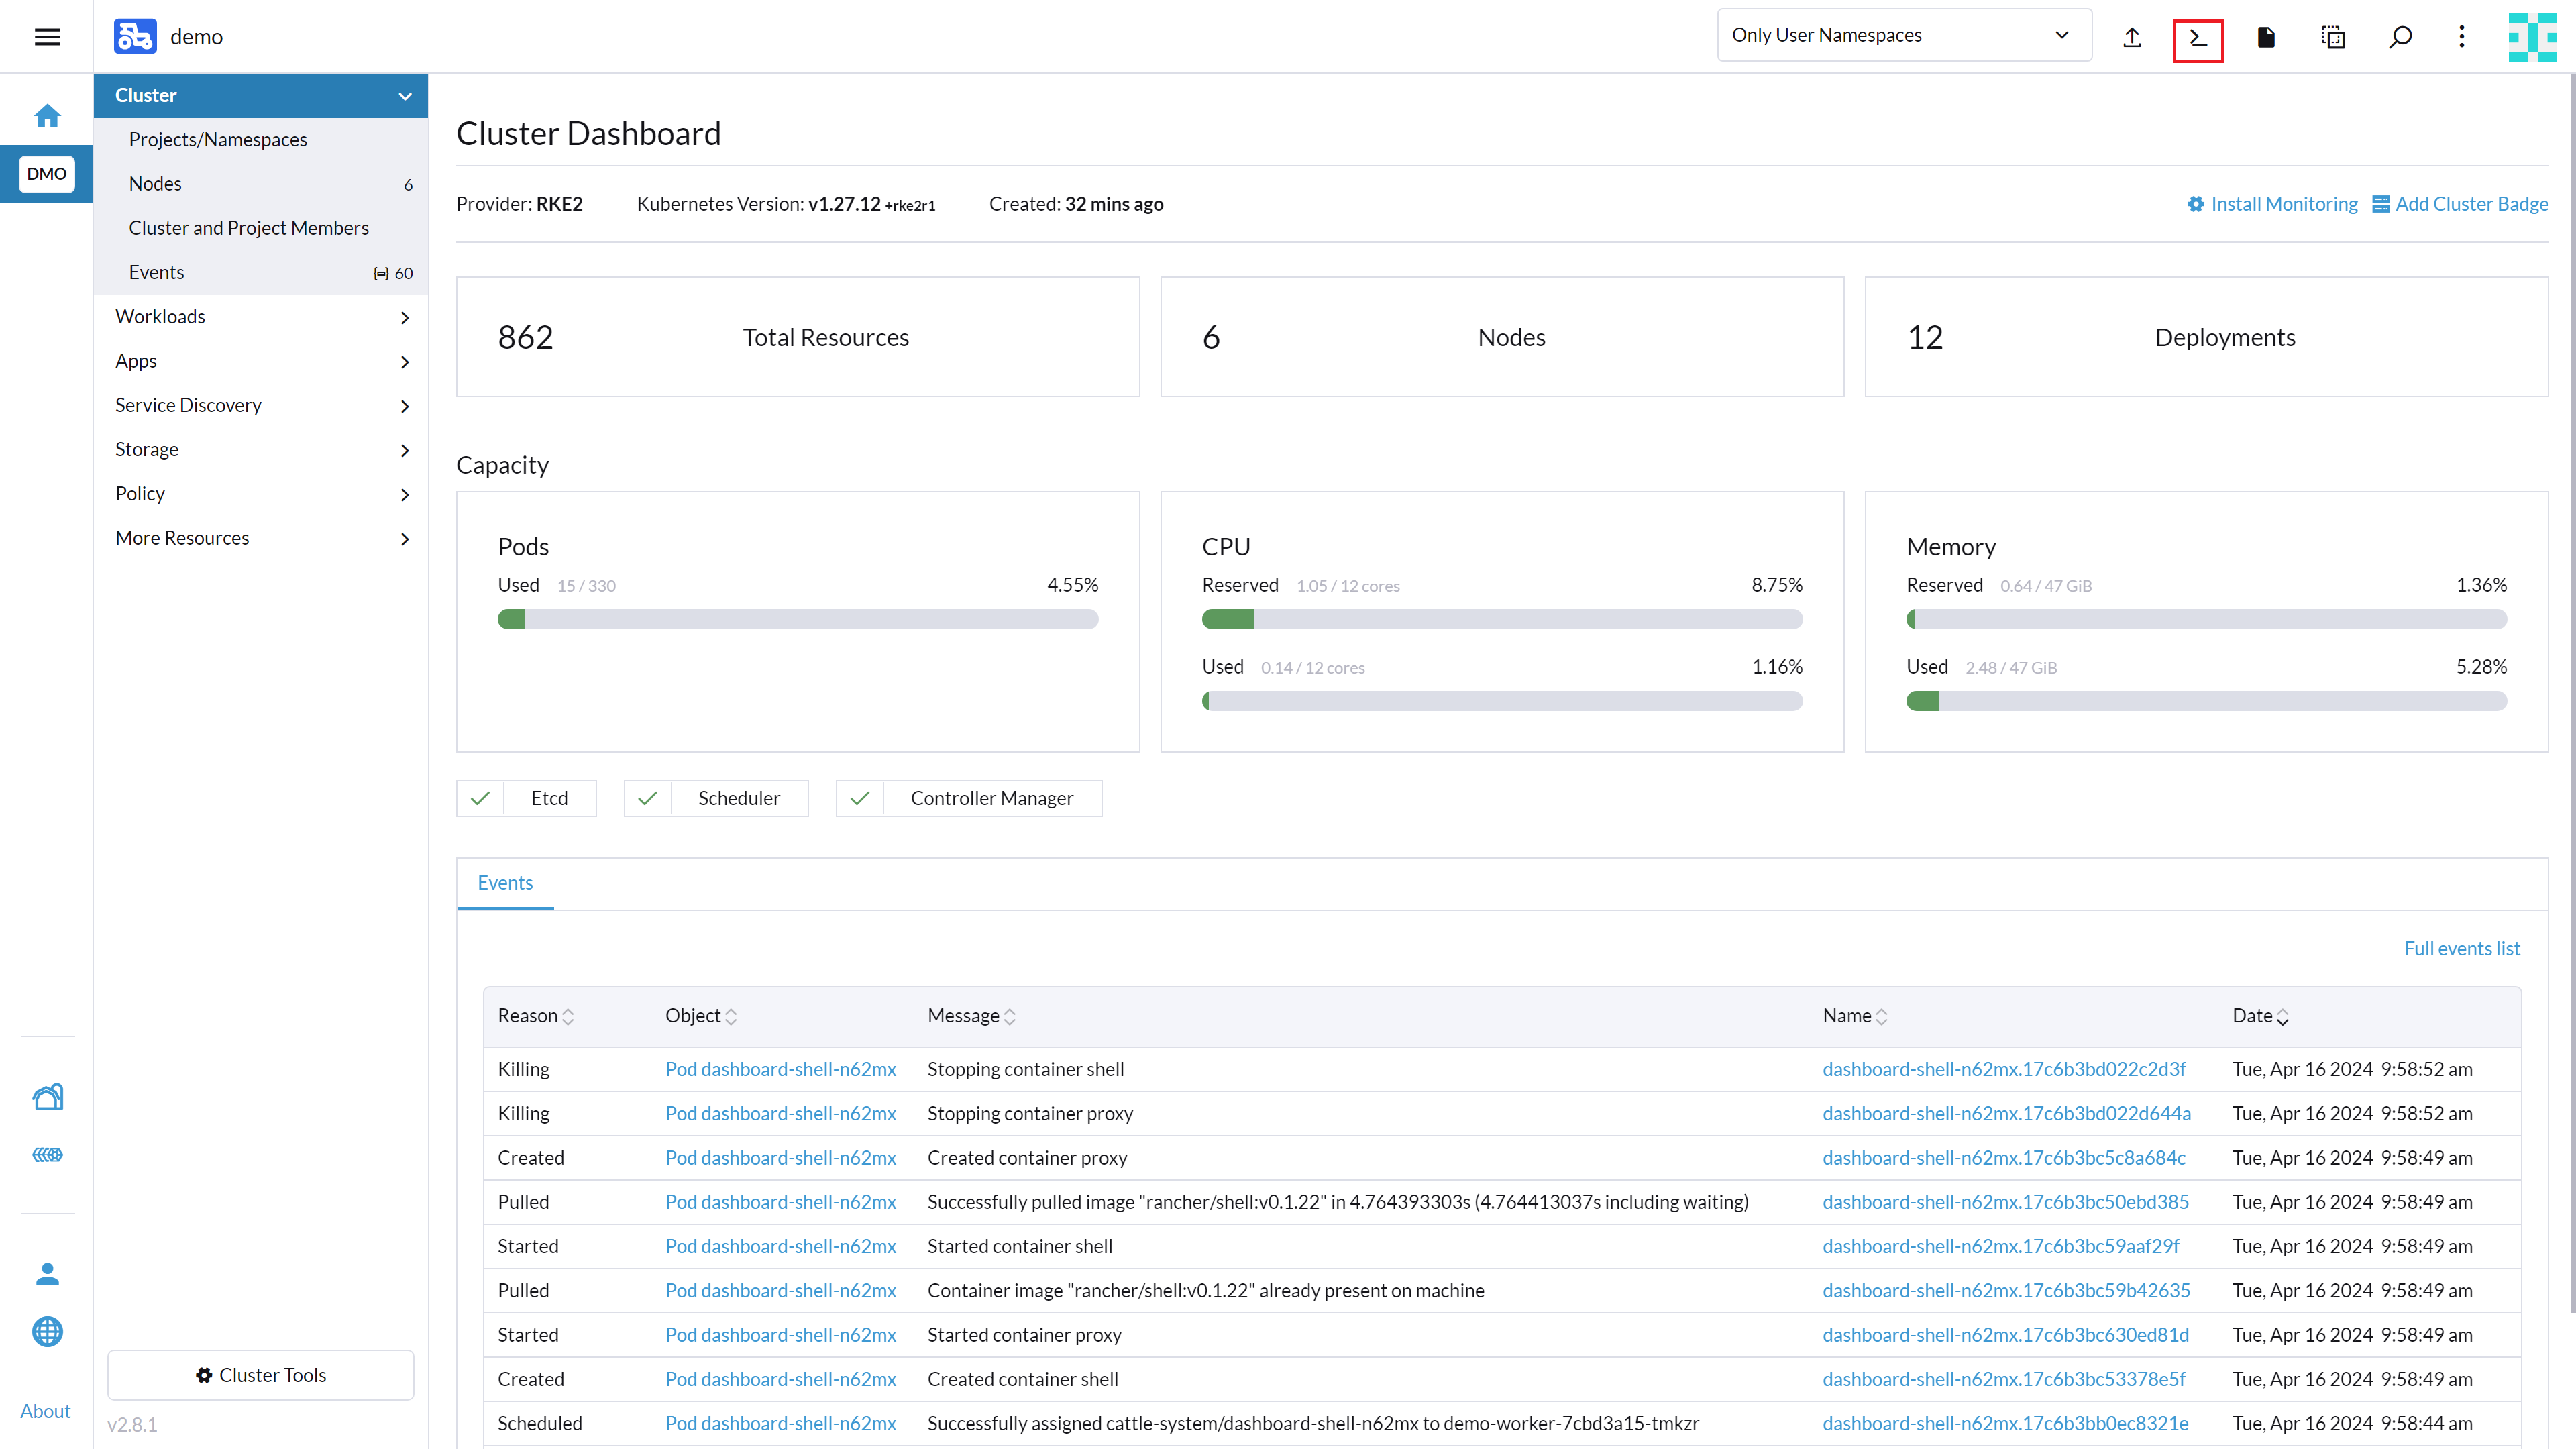Screen dimensions: 2576x1449
Task: Open Nodes in the sidebar
Action: click(x=155, y=184)
